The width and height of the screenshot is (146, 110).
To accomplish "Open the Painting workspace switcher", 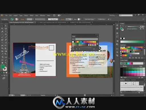I will point(113,15).
